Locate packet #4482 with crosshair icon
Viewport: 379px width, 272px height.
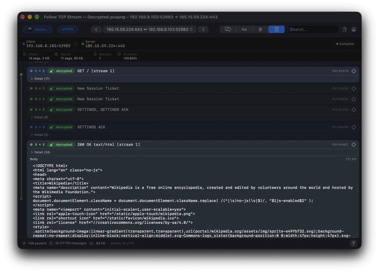(354, 99)
